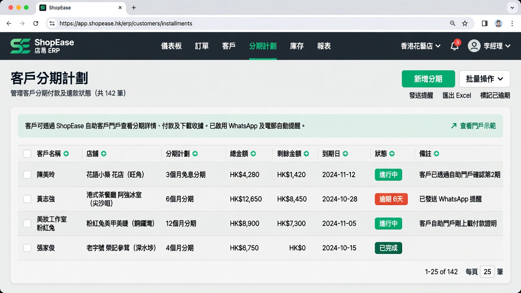
Task: Select the 分期計劃 nav tab
Action: 263,46
